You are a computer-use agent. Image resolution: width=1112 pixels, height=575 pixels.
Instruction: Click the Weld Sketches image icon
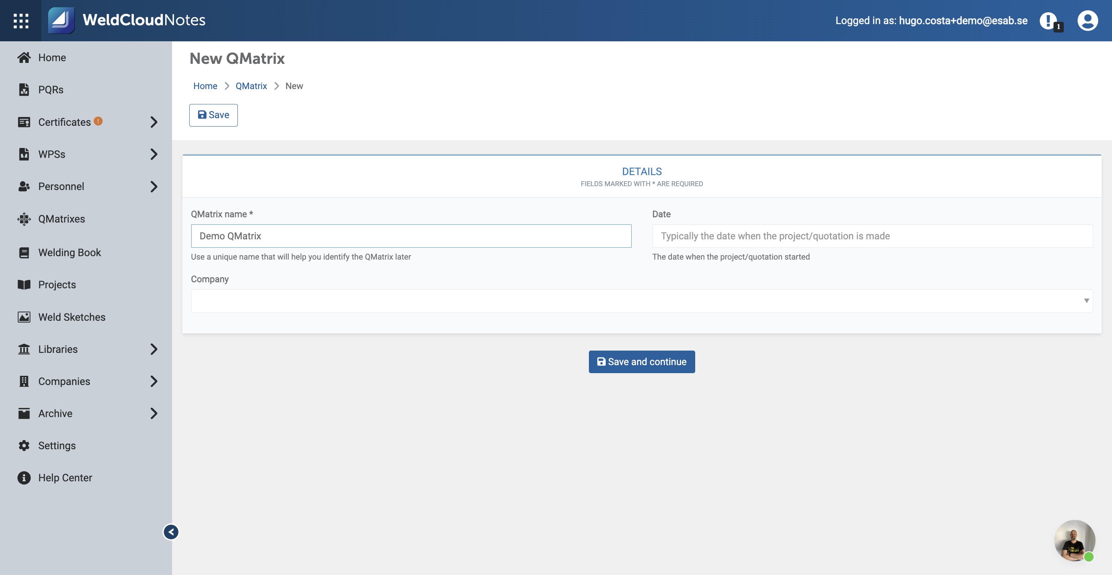[24, 317]
